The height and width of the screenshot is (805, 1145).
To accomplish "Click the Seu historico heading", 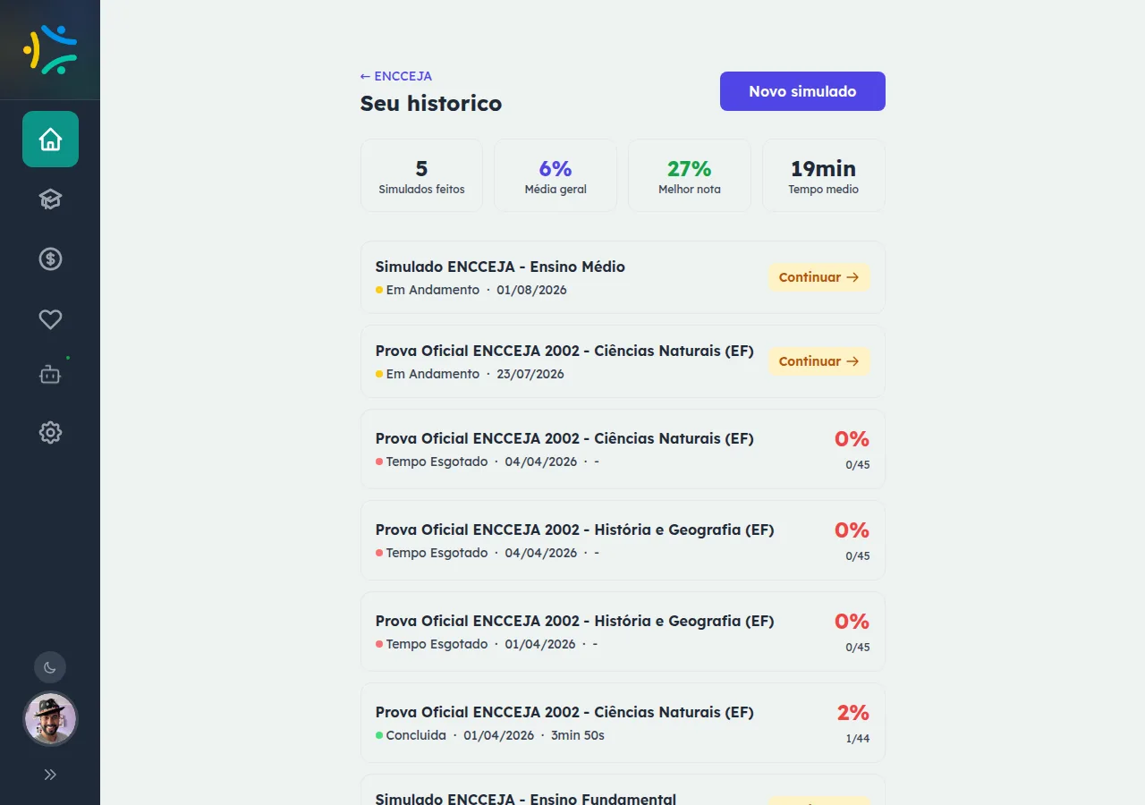I will point(431,104).
